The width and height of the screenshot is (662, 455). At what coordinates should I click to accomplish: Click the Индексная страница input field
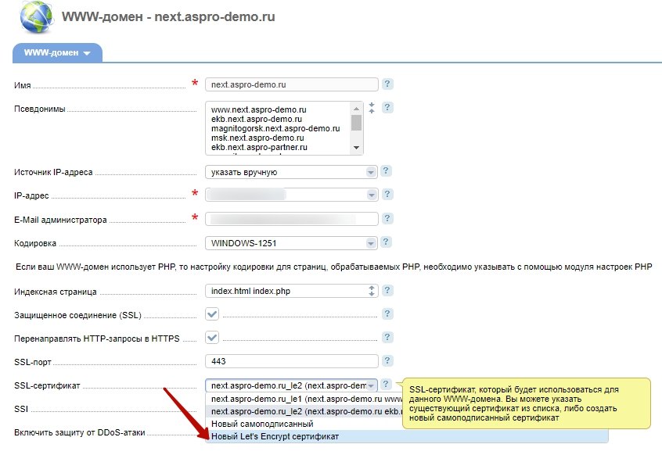[x=291, y=291]
